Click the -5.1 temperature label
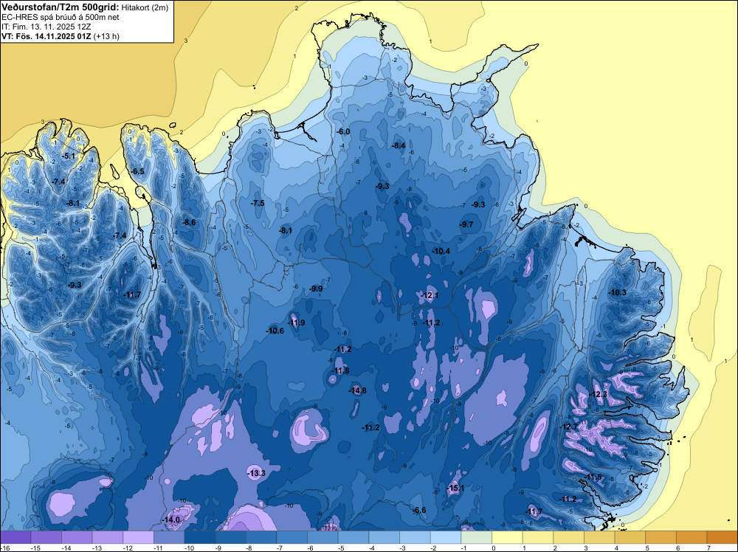This screenshot has width=738, height=552. tap(69, 156)
